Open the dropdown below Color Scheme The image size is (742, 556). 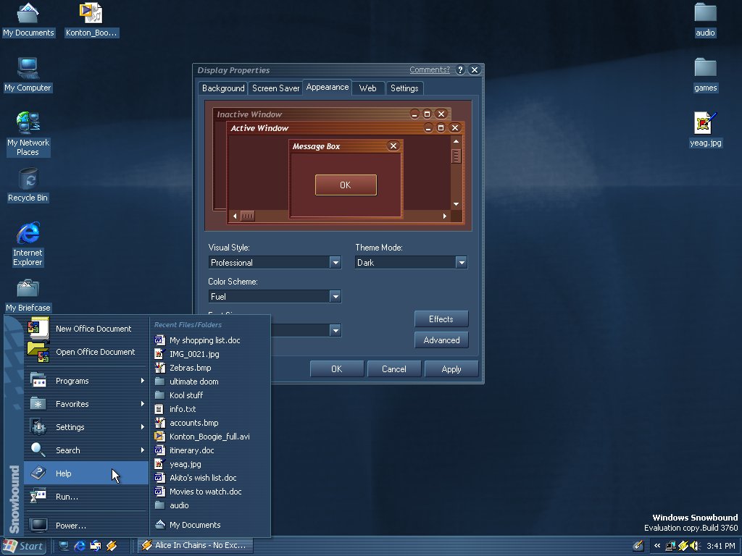pos(335,330)
